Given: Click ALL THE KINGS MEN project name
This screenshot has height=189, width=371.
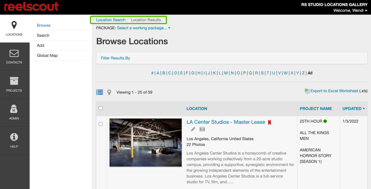Looking at the screenshot, I should click(x=315, y=136).
